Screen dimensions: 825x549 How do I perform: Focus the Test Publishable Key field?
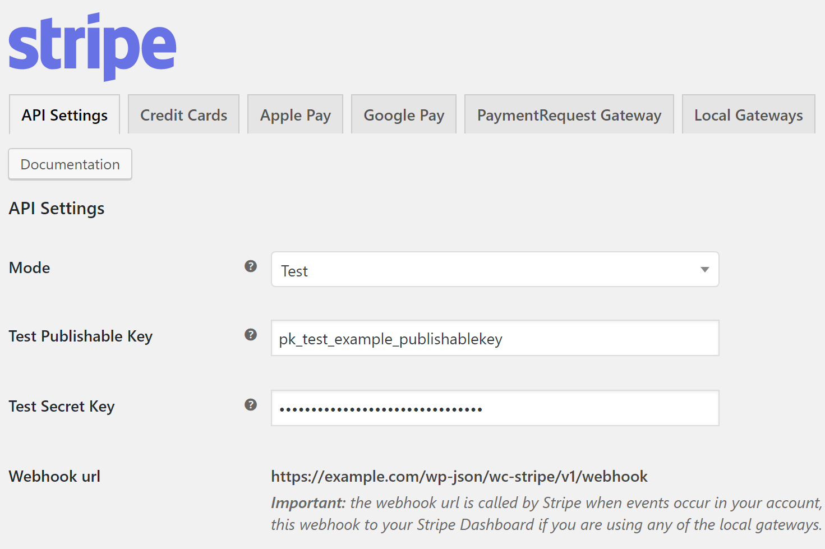[x=495, y=338]
